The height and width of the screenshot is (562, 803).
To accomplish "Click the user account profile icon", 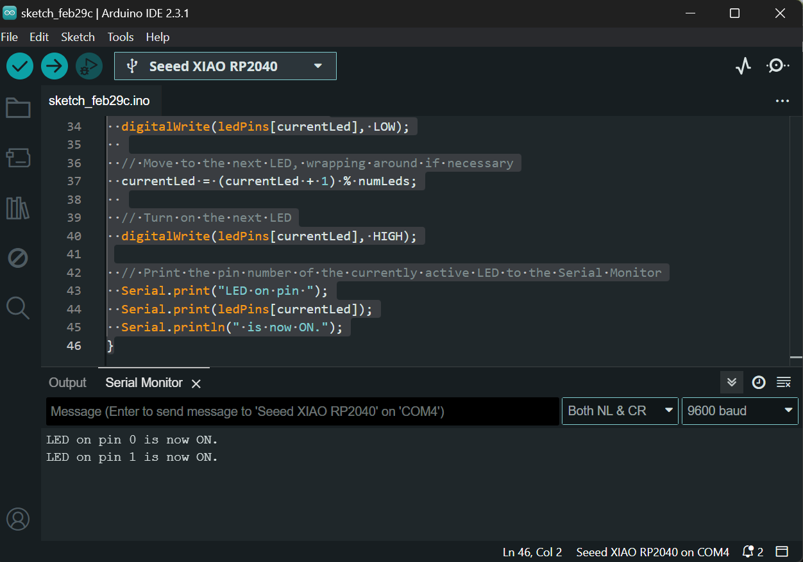I will pos(18,519).
